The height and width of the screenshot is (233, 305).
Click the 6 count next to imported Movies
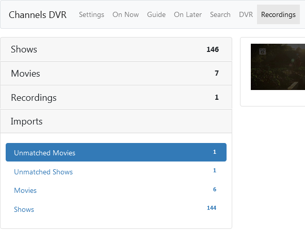pyautogui.click(x=215, y=189)
